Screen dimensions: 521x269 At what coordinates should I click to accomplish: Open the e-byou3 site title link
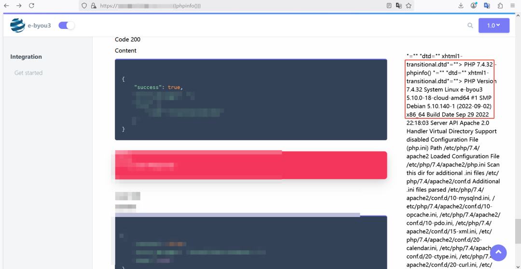(x=39, y=25)
